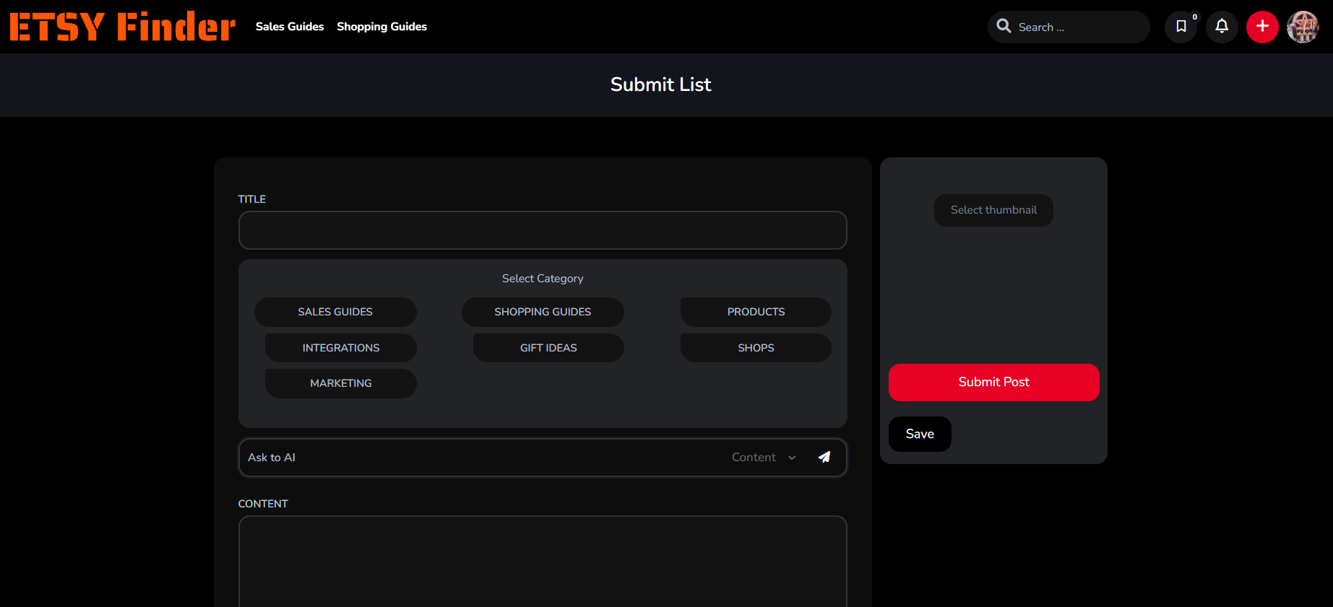Select the INTEGRATIONS category
The width and height of the screenshot is (1333, 607).
[341, 348]
